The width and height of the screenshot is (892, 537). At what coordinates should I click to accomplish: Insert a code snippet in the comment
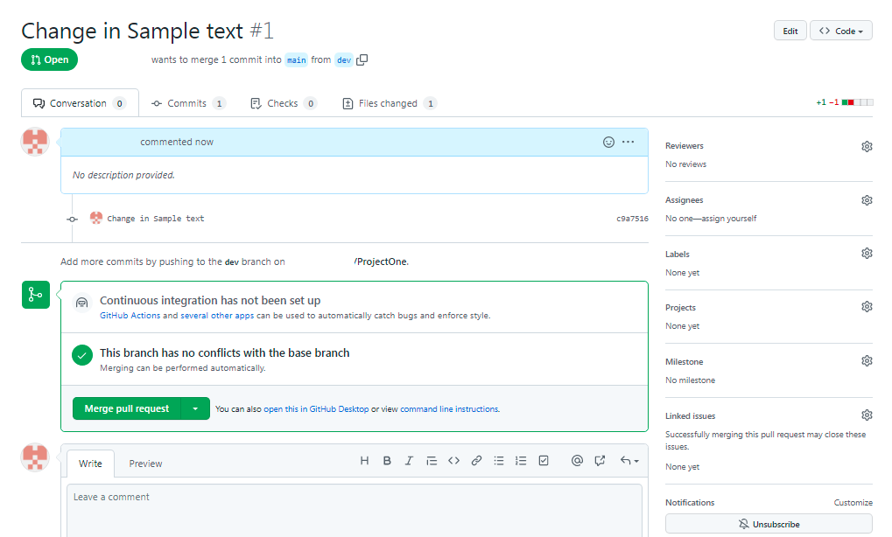[453, 460]
